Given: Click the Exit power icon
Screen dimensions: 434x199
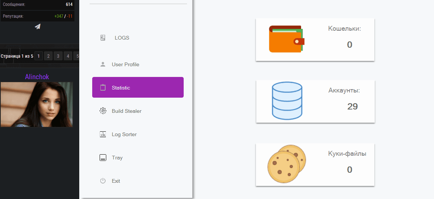Looking at the screenshot, I should [x=103, y=181].
